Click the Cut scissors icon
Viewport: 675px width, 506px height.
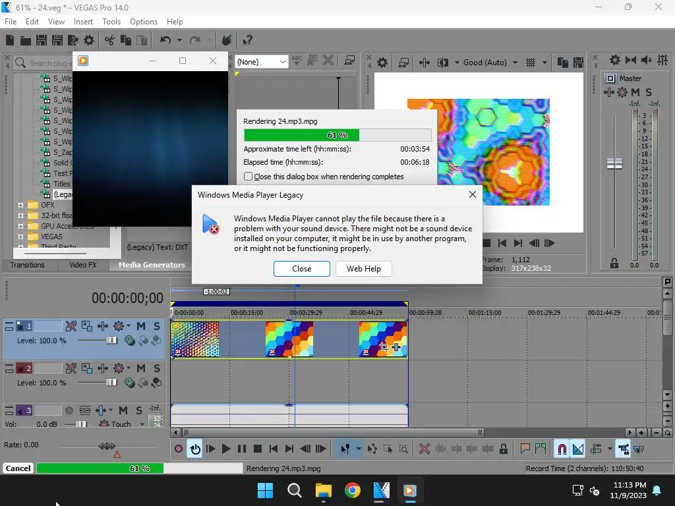(110, 40)
